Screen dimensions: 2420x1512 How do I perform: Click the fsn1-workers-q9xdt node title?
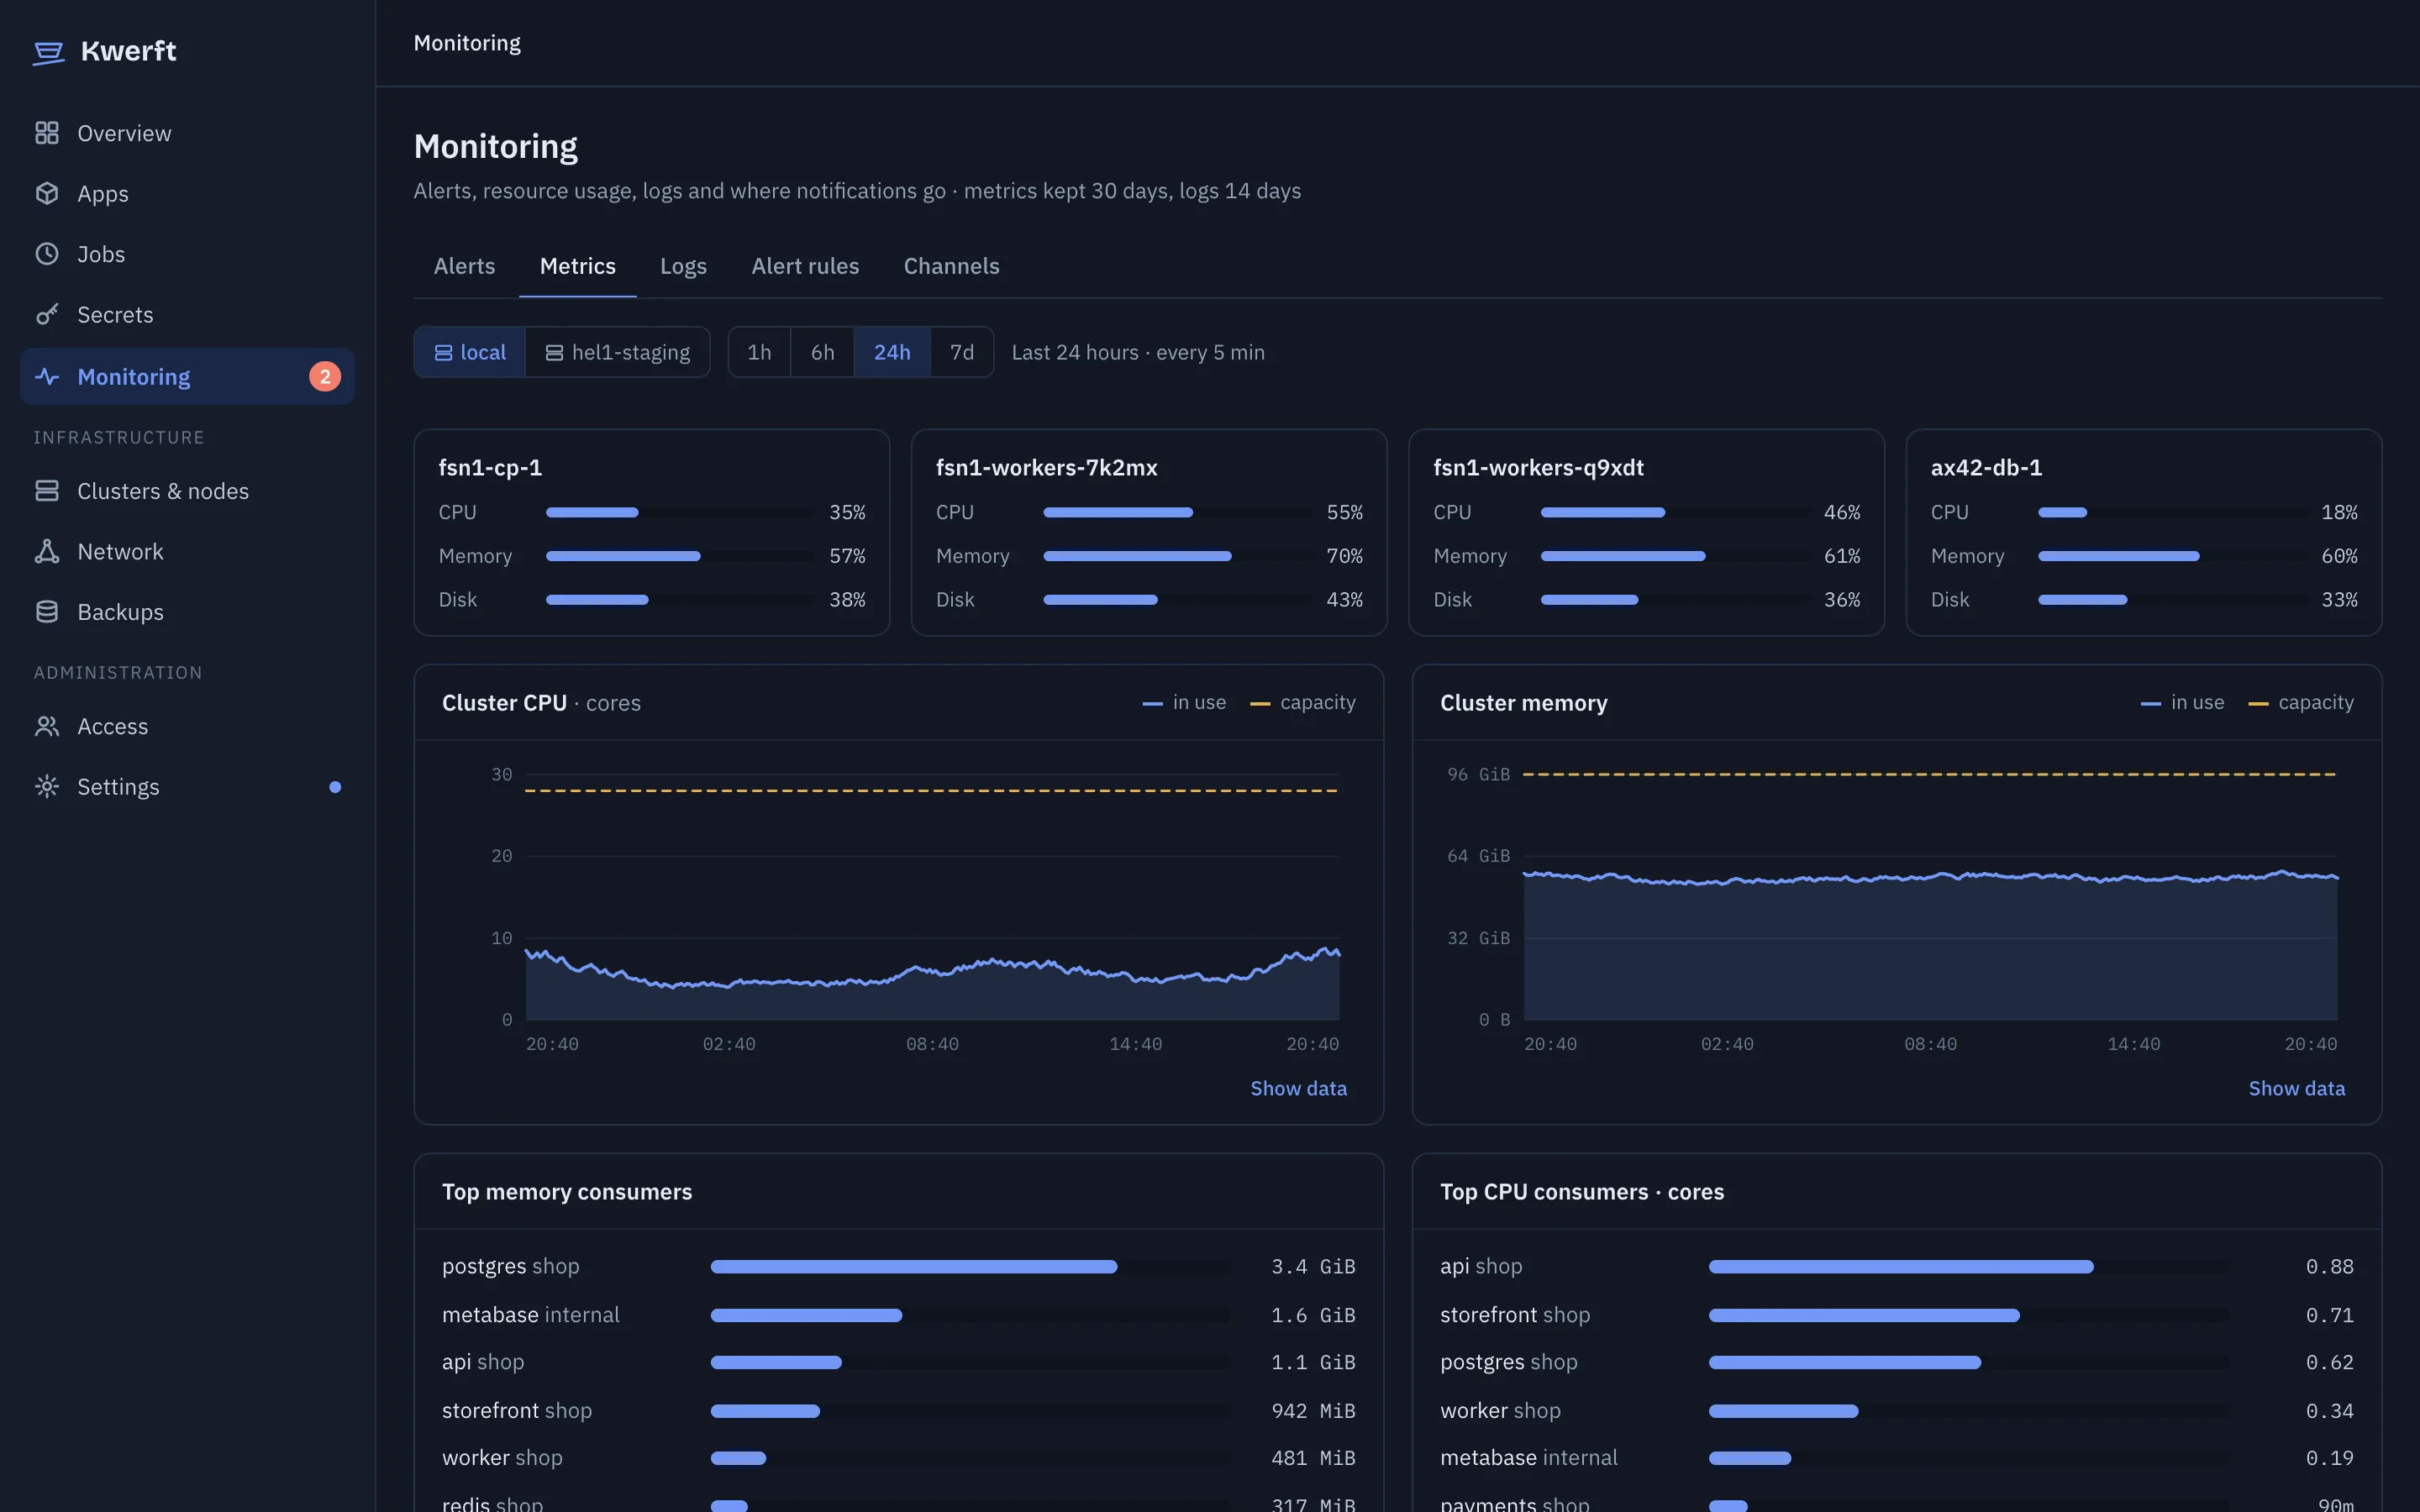coord(1538,467)
